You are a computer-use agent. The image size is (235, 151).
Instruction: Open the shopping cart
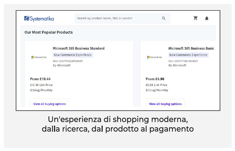pos(196,18)
